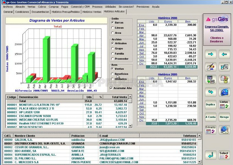Select the MONITOR LG FLATRON 795 row

pyautogui.click(x=67, y=105)
